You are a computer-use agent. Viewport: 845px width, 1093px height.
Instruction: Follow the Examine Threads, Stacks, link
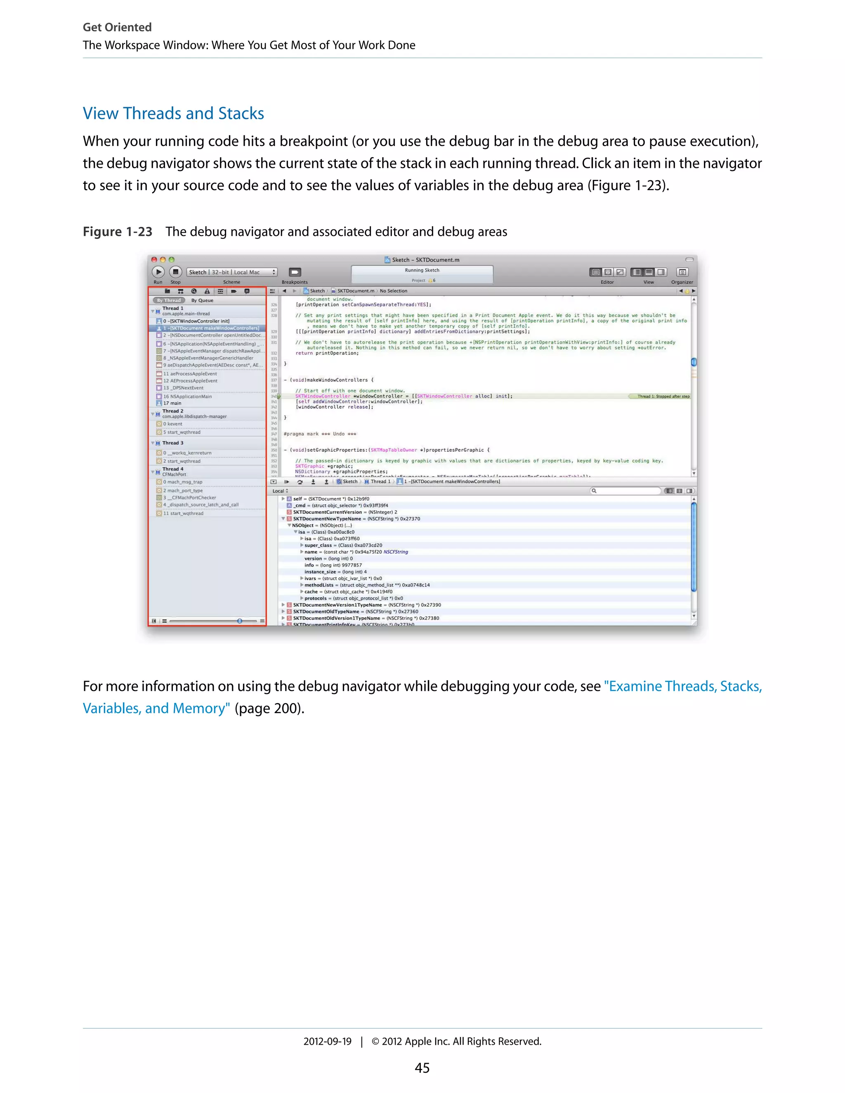683,686
